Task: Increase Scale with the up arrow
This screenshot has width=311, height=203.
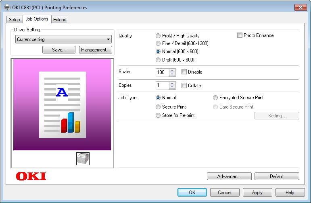Action: (172, 71)
